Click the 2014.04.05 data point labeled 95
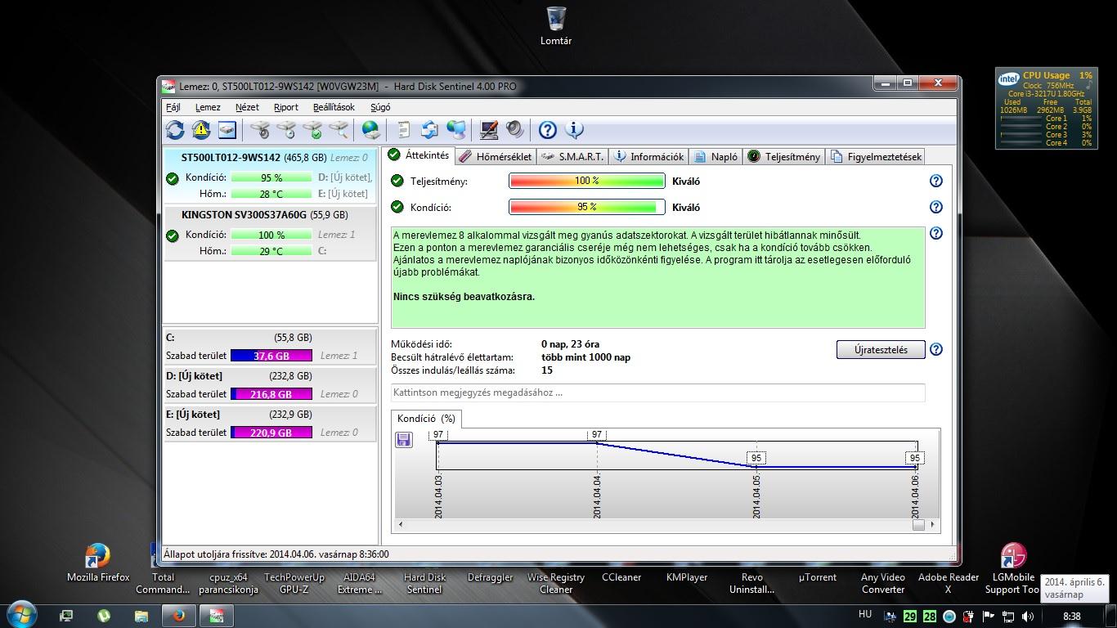1117x628 pixels. (756, 458)
